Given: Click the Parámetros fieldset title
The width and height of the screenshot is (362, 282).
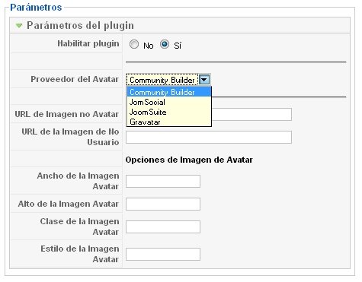Looking at the screenshot, I should click(36, 8).
